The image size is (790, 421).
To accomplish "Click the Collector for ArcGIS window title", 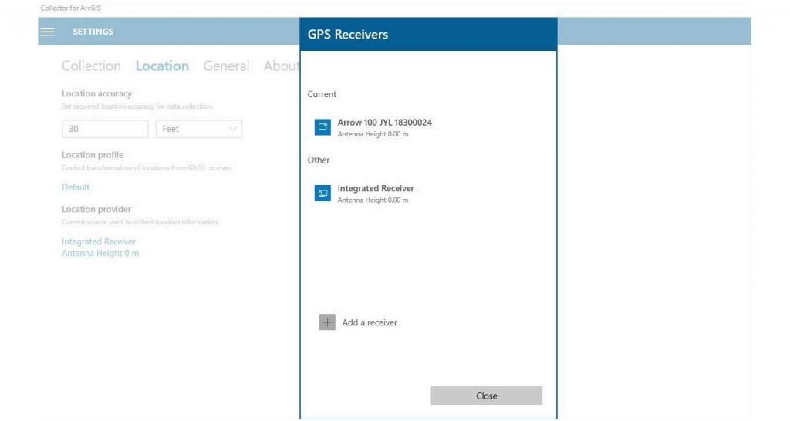I will pos(70,8).
